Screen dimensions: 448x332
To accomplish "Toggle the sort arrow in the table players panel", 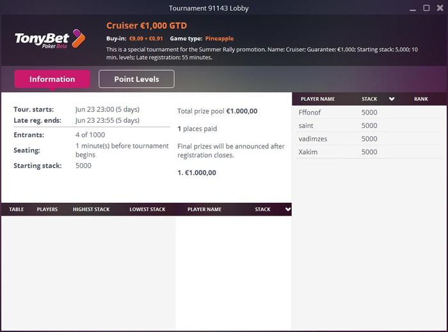I will 288,209.
